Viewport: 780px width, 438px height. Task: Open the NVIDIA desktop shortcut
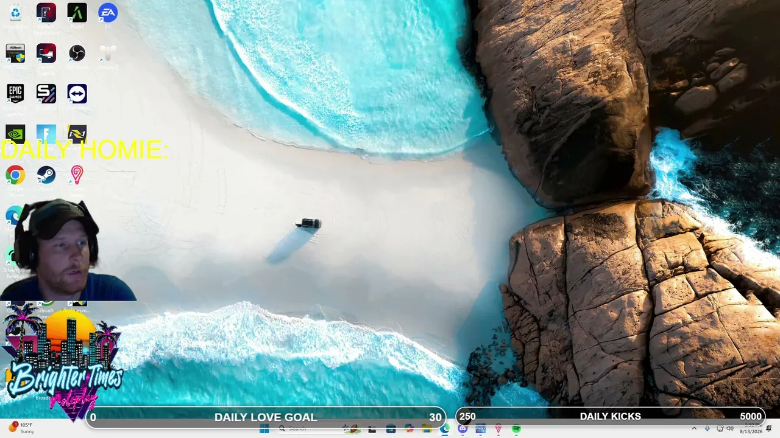15,134
